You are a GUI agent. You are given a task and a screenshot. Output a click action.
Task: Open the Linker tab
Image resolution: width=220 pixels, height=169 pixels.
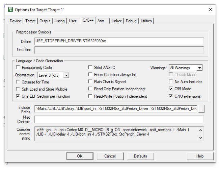pos(116,21)
